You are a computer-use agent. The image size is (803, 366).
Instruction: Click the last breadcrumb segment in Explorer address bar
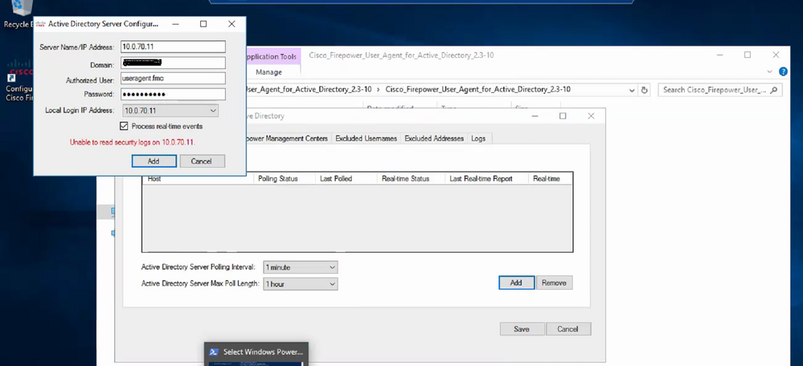477,89
